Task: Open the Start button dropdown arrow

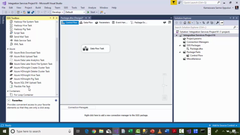Action: click(97, 12)
